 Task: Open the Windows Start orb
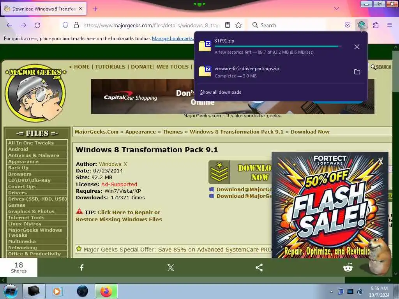tap(11, 291)
